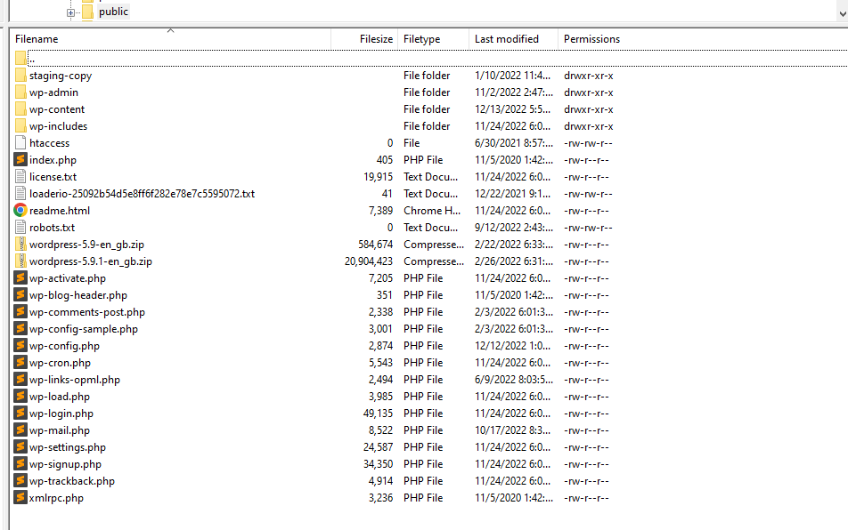Select the wp-comments-post.php file name
This screenshot has width=848, height=530.
coord(87,312)
